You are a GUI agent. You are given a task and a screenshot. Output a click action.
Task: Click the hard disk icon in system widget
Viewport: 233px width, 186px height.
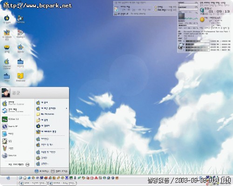[181, 46]
